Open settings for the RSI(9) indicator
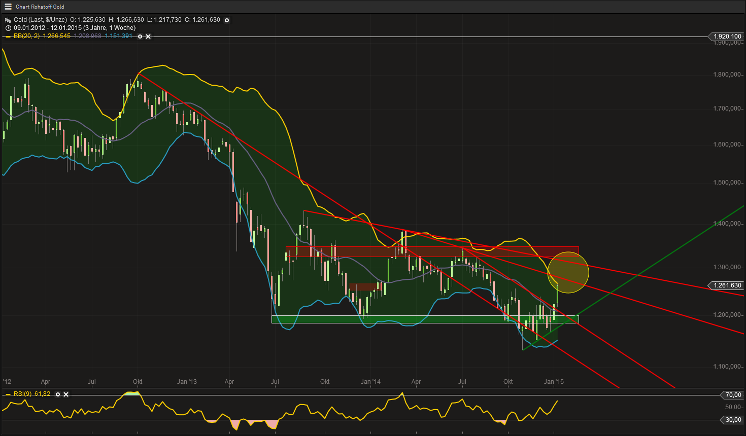The height and width of the screenshot is (436, 746). pos(57,394)
